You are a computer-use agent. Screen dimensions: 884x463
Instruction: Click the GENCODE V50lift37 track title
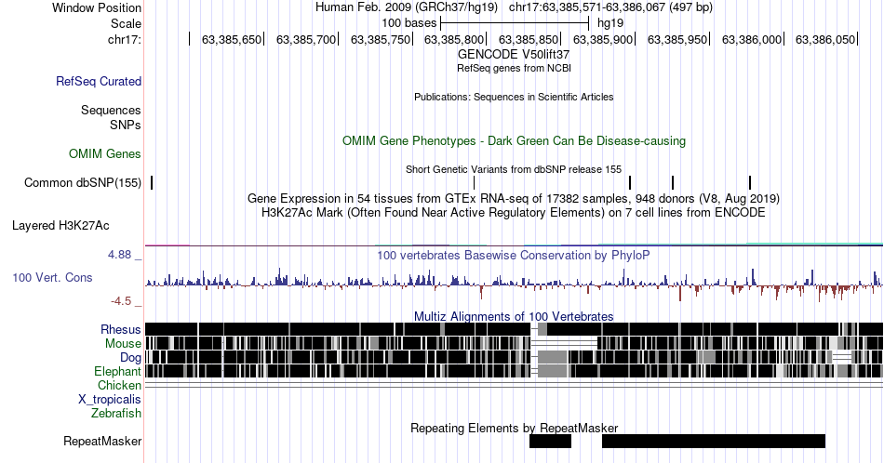coord(514,54)
